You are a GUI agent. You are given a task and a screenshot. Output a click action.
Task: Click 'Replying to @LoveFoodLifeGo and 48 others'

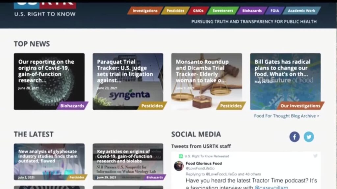click(x=223, y=174)
